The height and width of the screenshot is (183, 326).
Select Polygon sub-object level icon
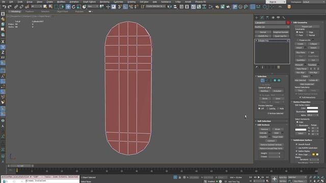coord(275,80)
